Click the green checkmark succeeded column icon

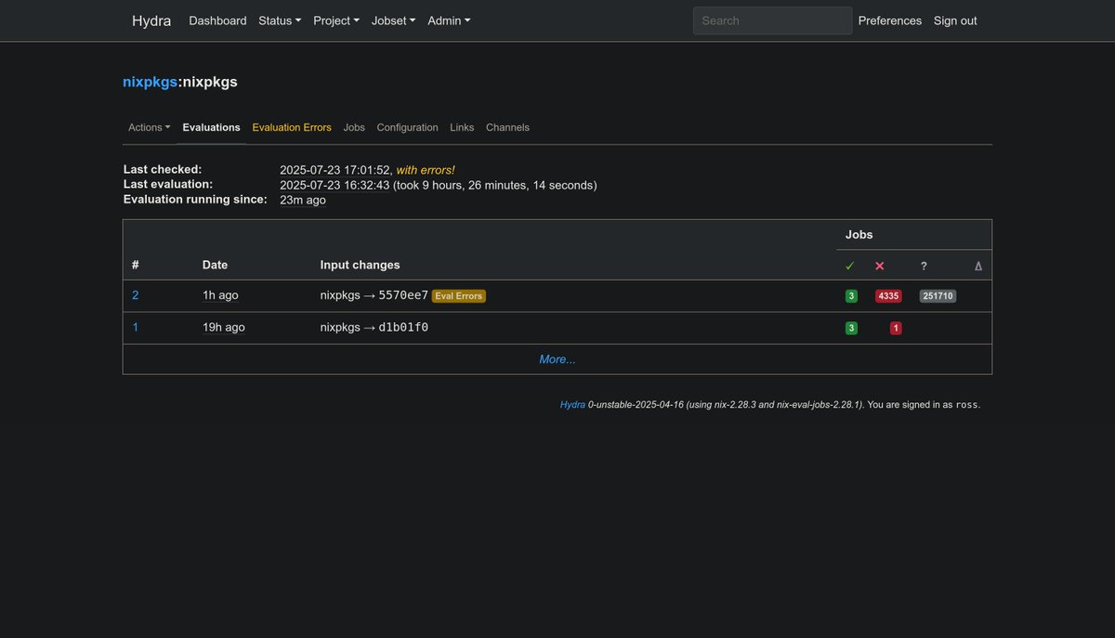point(849,266)
